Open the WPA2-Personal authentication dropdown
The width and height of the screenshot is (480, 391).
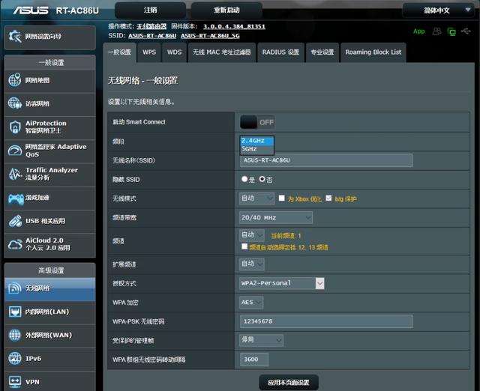(282, 283)
